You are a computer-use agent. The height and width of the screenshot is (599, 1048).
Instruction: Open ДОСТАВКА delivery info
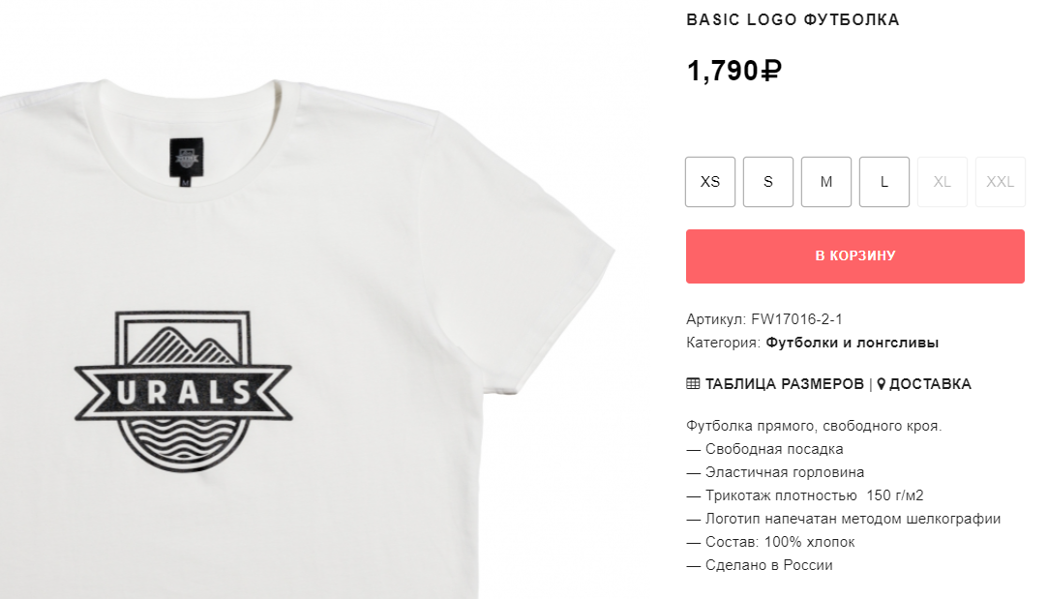(x=930, y=384)
